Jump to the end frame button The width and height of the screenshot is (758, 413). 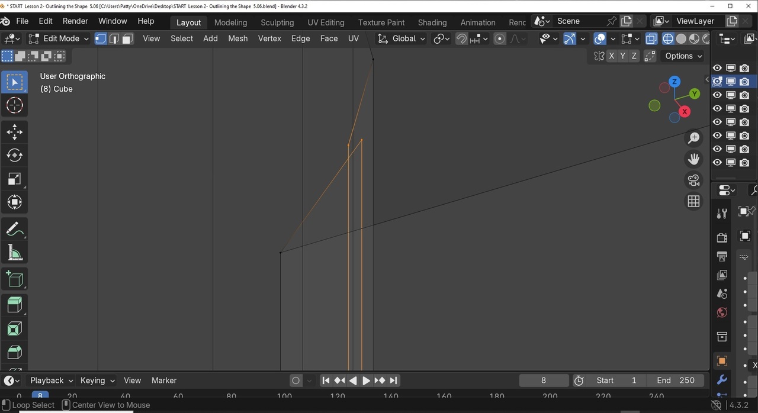click(x=393, y=380)
